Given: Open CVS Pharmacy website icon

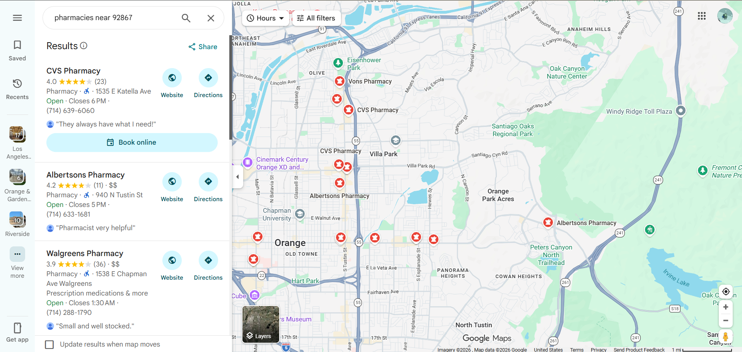Looking at the screenshot, I should (172, 78).
